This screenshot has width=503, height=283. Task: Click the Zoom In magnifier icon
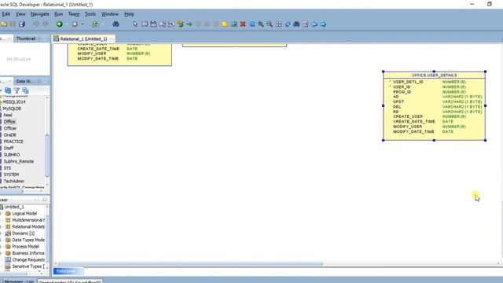coord(261,24)
